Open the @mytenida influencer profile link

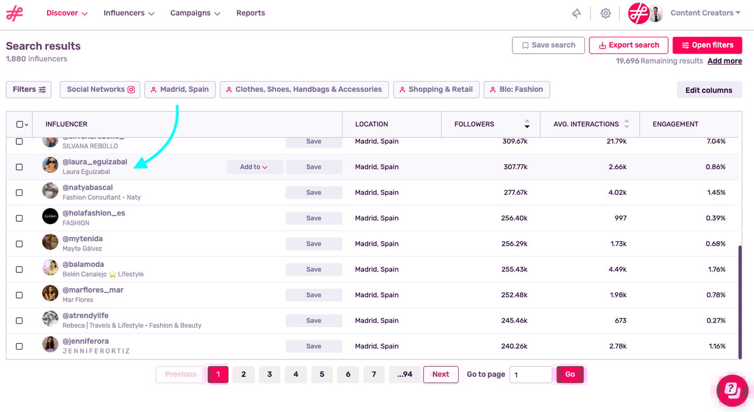(x=83, y=238)
